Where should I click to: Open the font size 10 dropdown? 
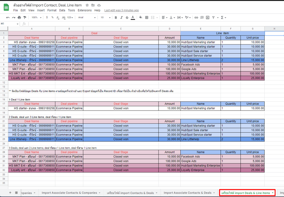[105, 18]
